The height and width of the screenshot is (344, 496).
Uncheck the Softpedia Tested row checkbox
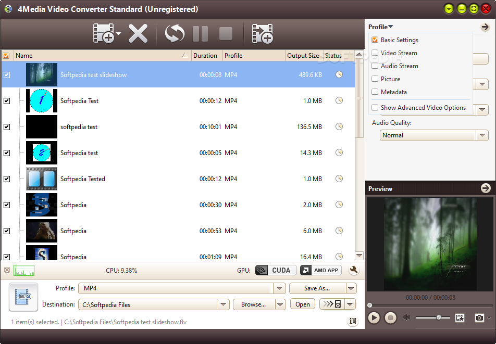(7, 179)
